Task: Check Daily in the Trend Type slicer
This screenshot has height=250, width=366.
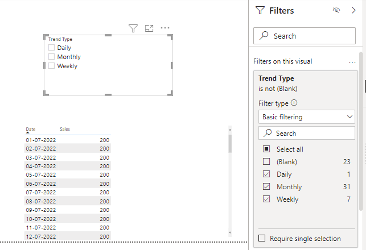Action: pyautogui.click(x=51, y=48)
